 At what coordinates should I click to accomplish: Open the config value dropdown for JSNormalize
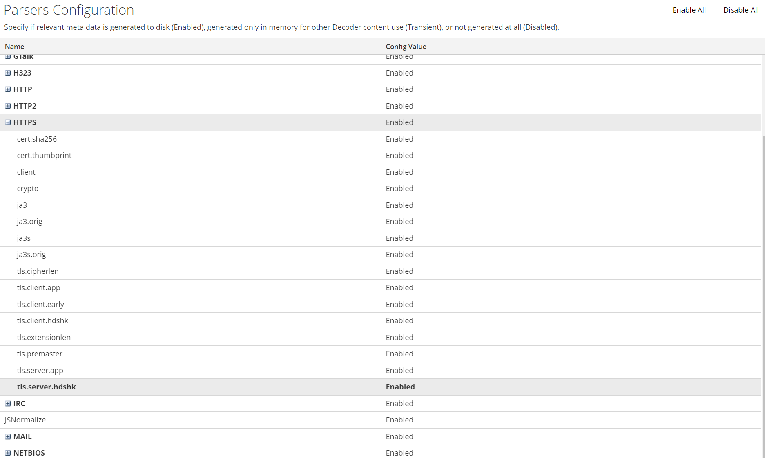click(x=399, y=420)
